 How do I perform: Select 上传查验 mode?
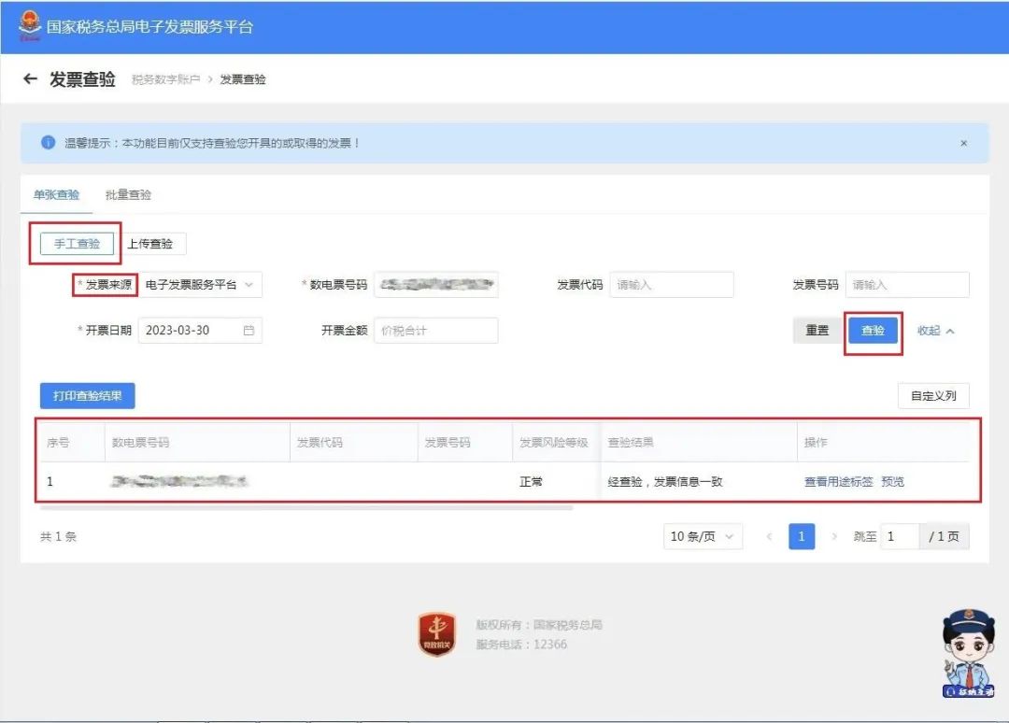pos(149,243)
